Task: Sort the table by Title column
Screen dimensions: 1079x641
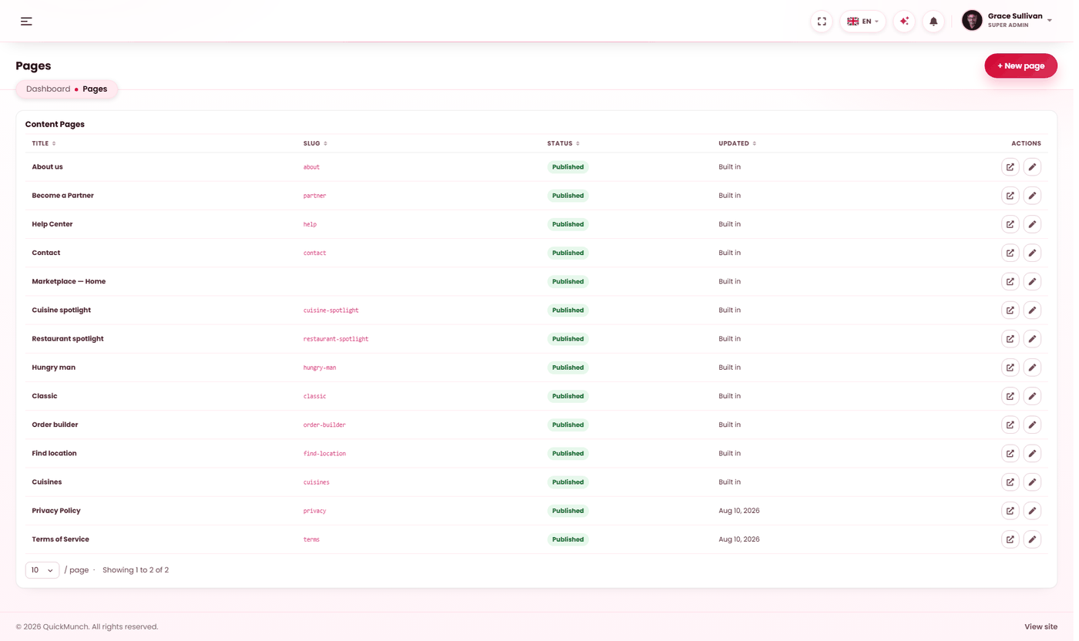Action: tap(44, 143)
